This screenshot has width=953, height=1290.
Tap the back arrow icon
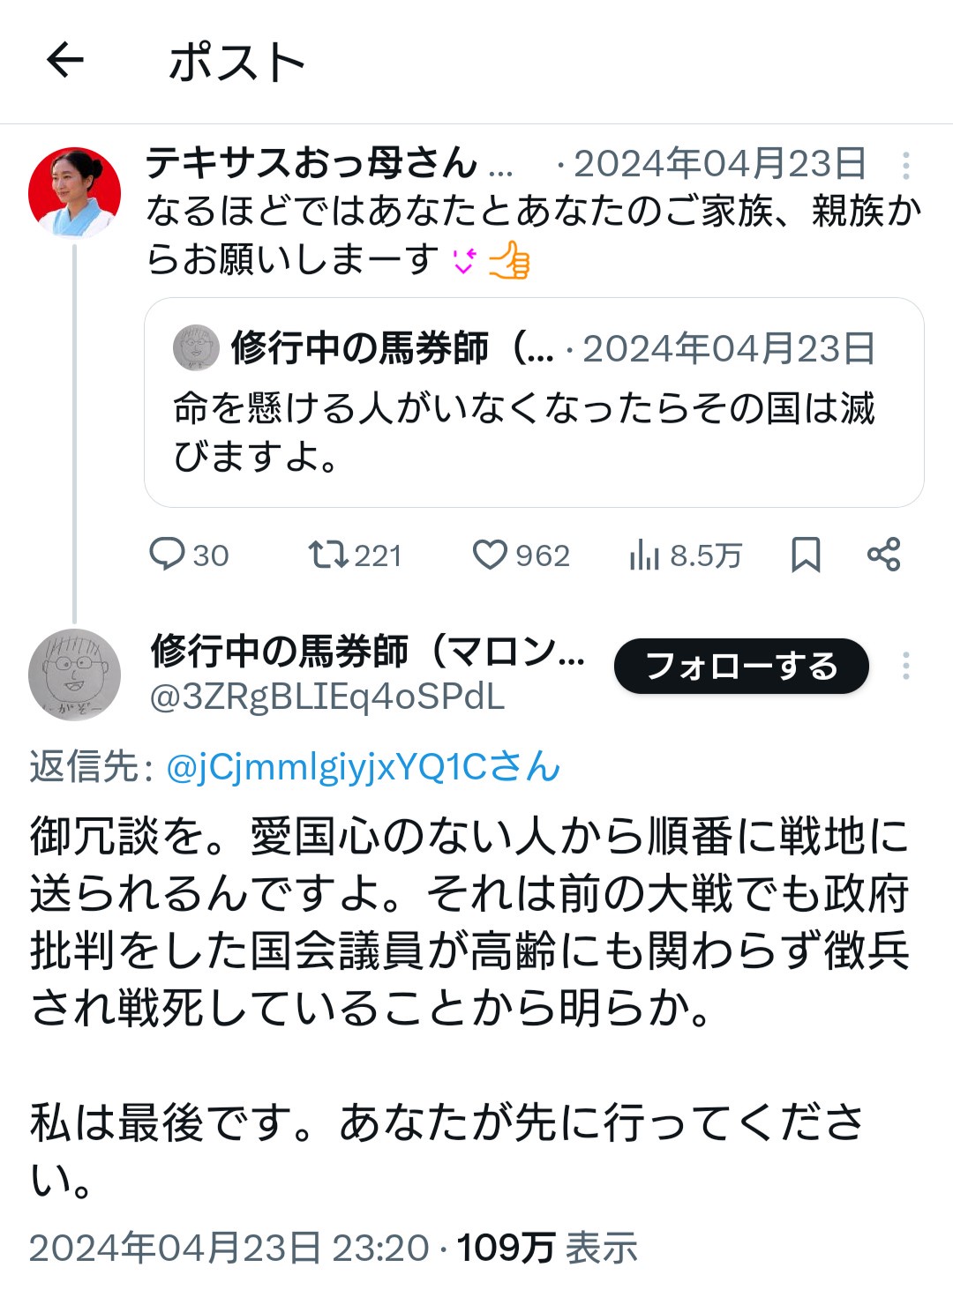65,61
